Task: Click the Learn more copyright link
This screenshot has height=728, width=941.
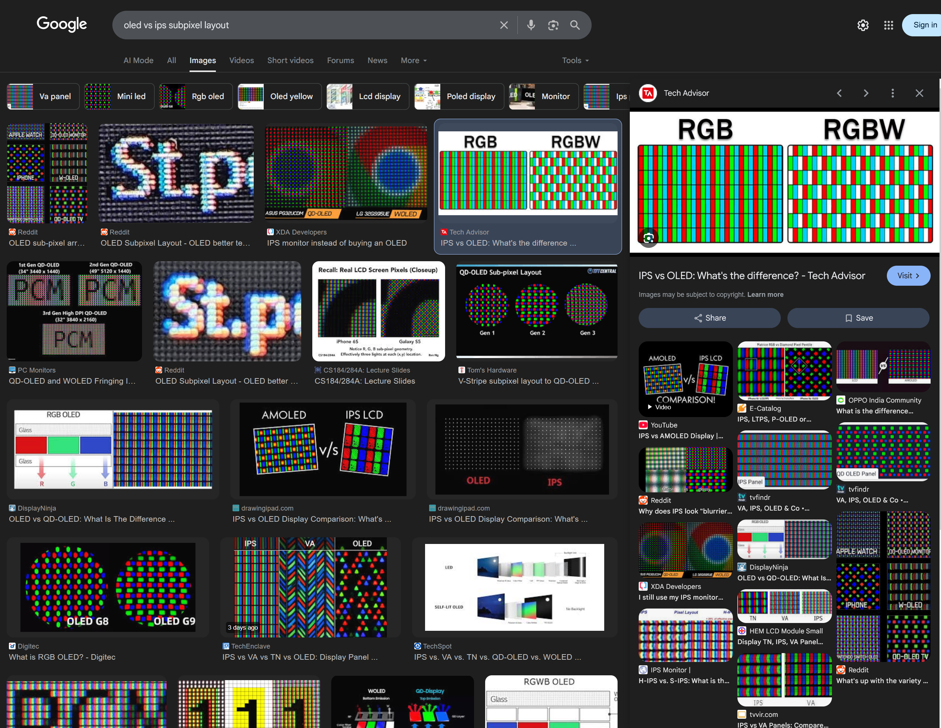Action: point(765,294)
